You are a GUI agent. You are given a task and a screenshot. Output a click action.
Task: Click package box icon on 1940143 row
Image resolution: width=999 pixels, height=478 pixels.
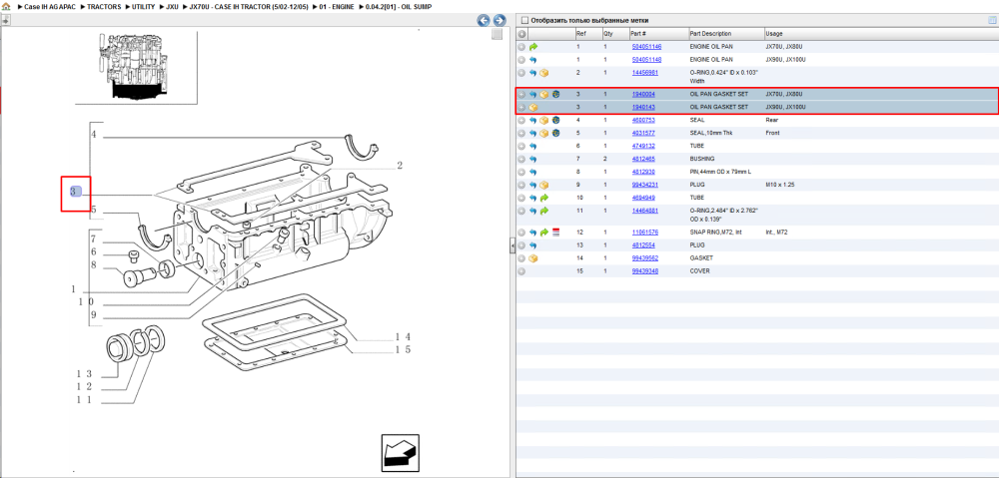[x=533, y=107]
